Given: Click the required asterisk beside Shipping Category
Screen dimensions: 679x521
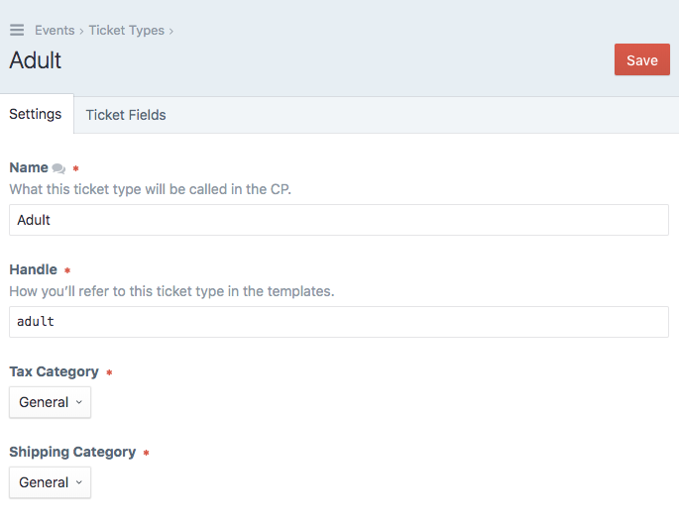Looking at the screenshot, I should click(x=147, y=453).
